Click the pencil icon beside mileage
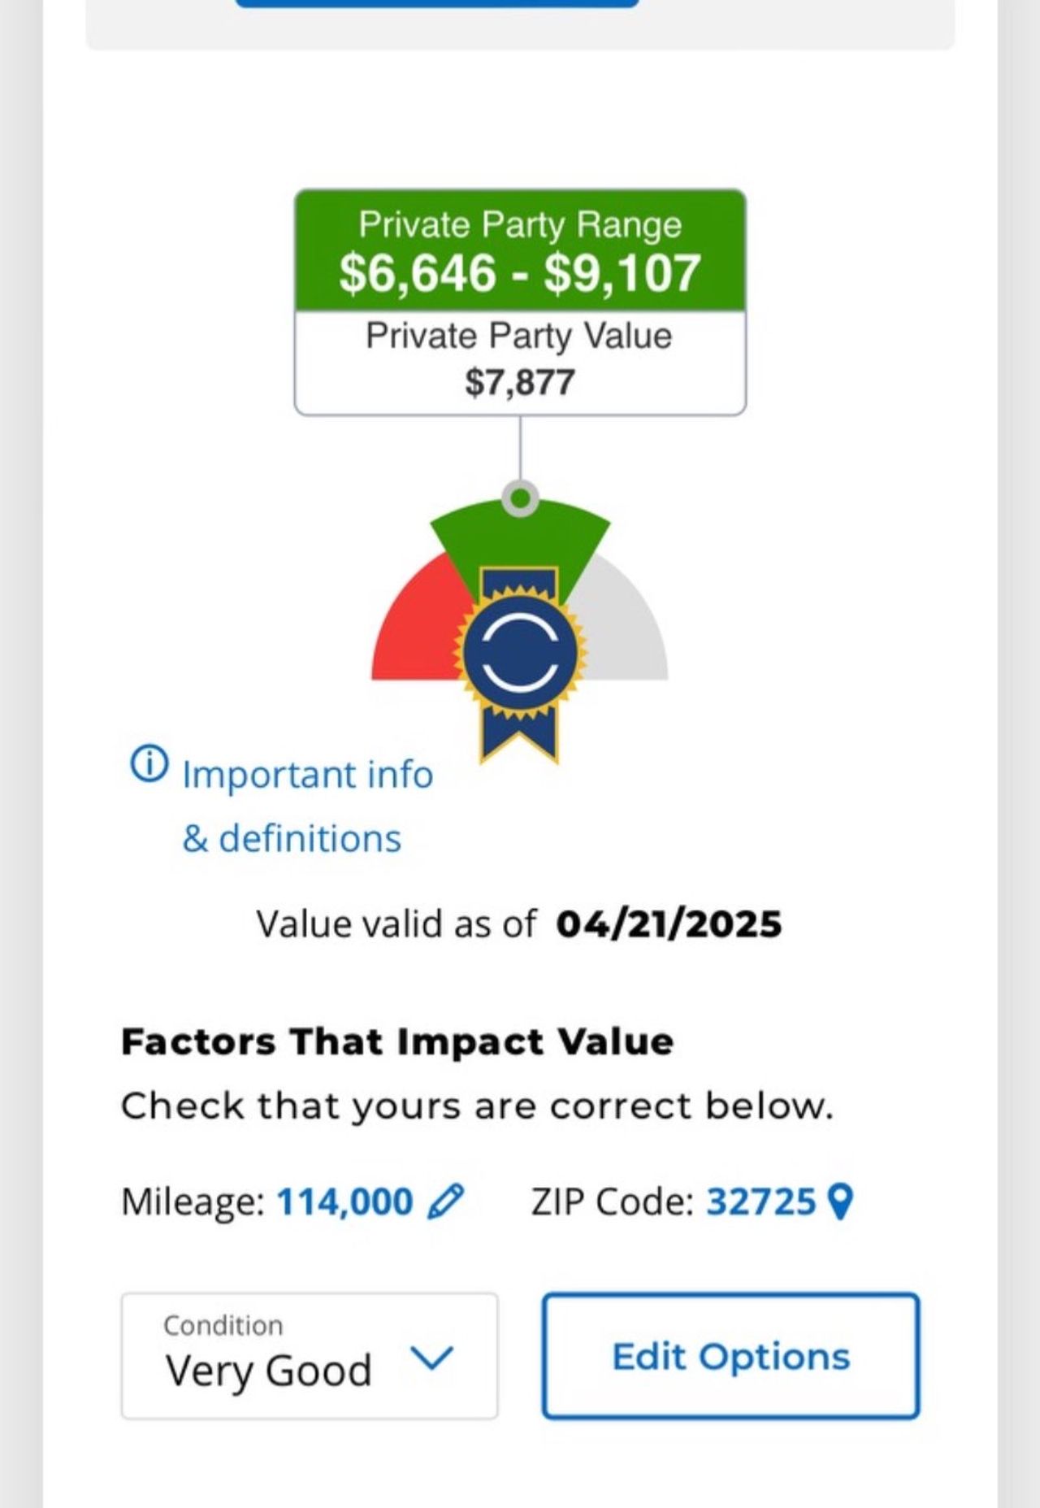1040x1508 pixels. pos(445,1201)
